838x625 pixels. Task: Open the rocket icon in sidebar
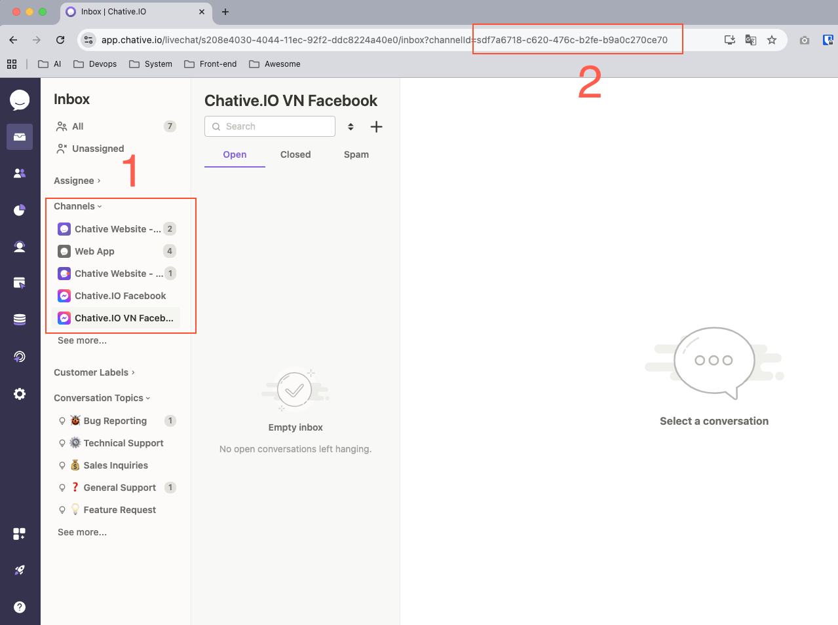point(20,570)
